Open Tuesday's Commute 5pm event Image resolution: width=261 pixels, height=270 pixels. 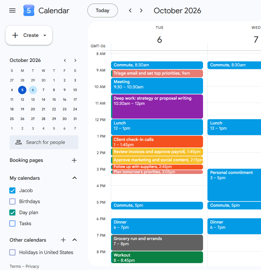[x=157, y=206]
